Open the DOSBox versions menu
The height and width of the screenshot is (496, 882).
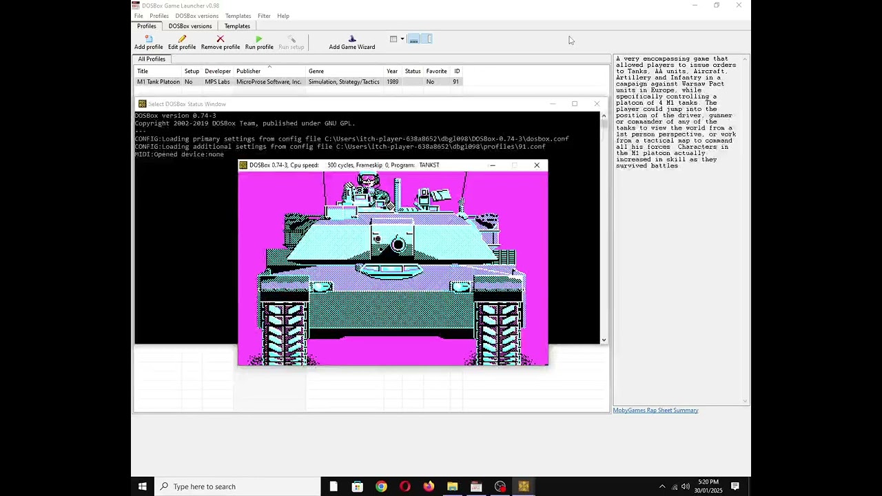(196, 16)
